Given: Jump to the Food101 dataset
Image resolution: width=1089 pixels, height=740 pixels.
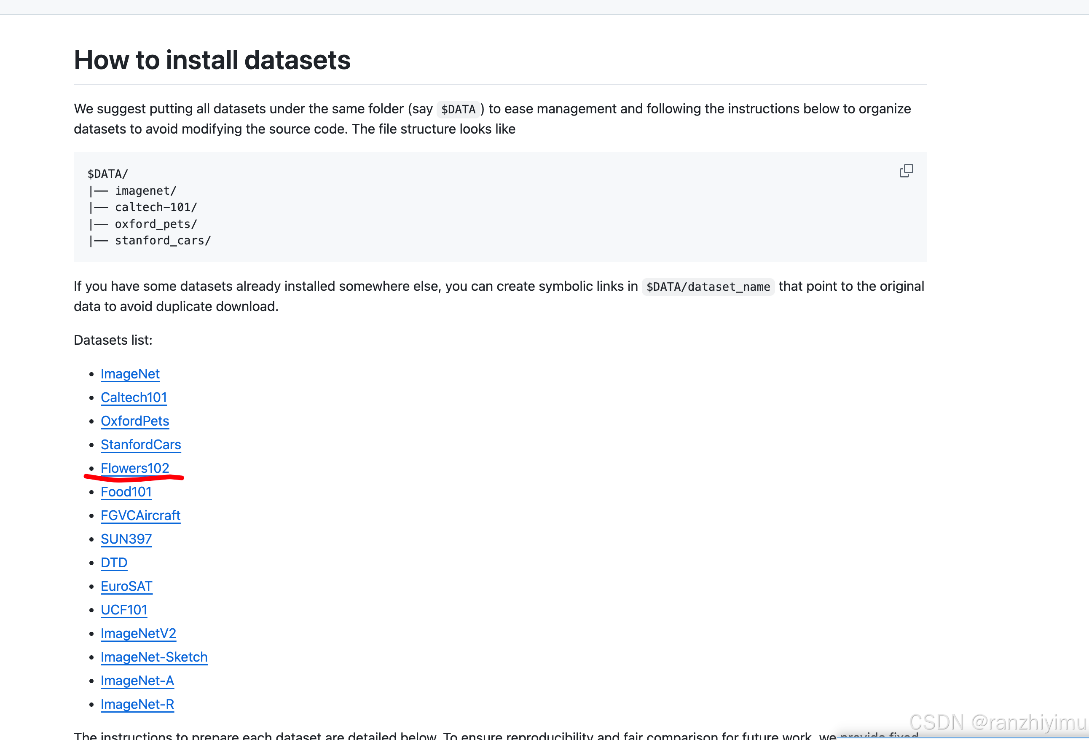Looking at the screenshot, I should point(126,492).
